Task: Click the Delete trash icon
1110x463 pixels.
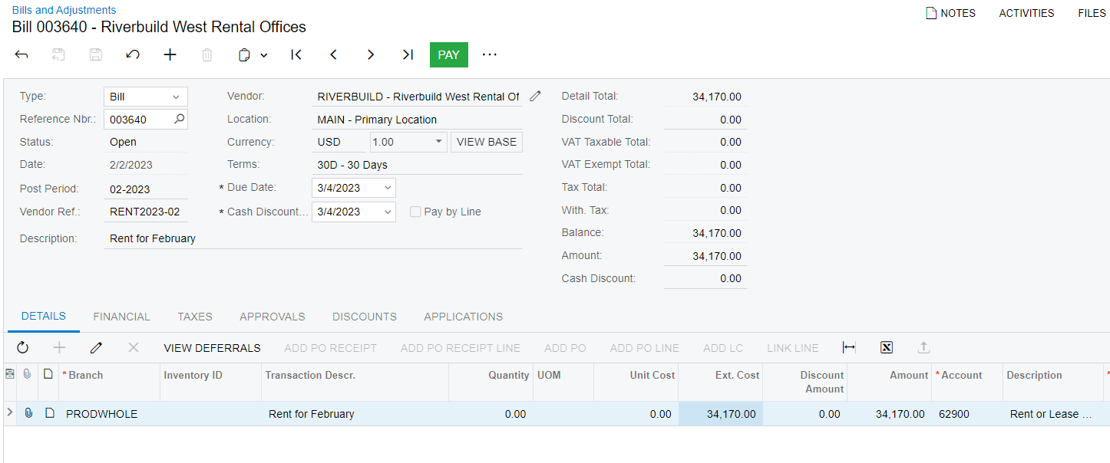Action: (207, 55)
